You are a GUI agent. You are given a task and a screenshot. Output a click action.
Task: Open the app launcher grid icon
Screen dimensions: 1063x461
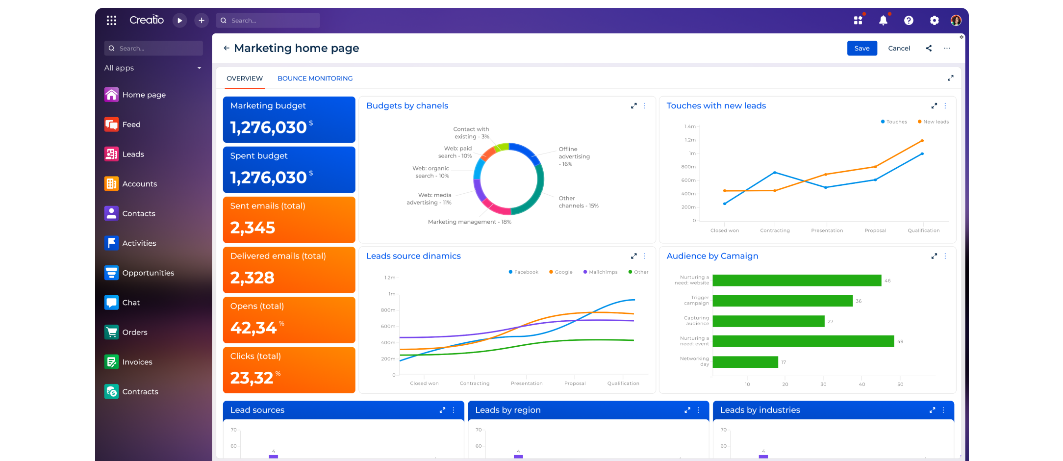point(111,20)
